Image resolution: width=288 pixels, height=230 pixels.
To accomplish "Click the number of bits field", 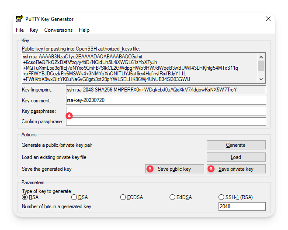I will pyautogui.click(x=242, y=206).
